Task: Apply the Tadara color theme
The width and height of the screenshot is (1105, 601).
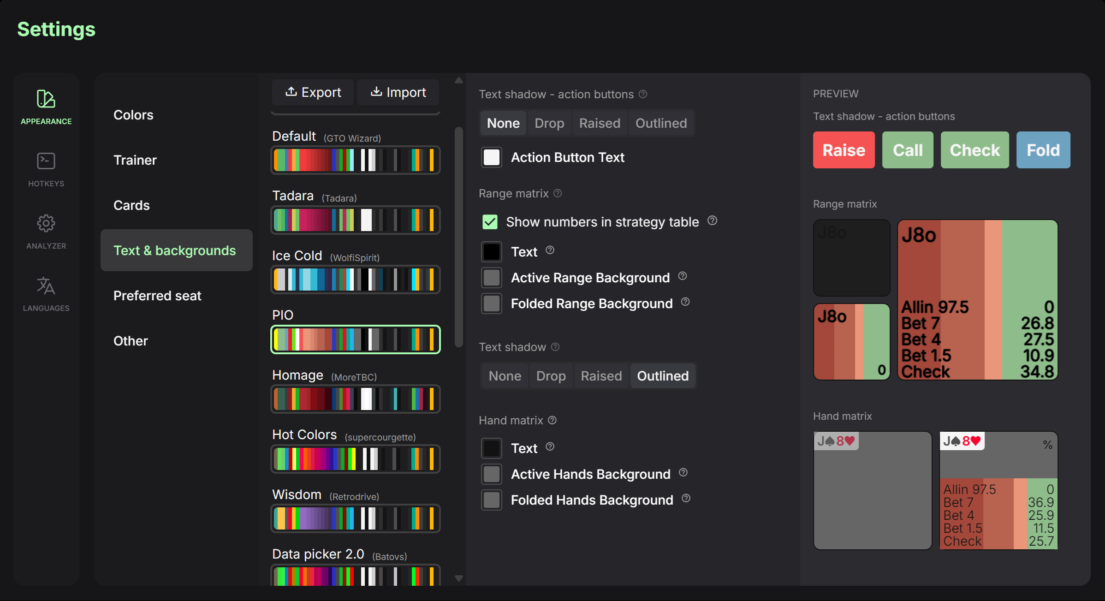Action: pyautogui.click(x=356, y=220)
